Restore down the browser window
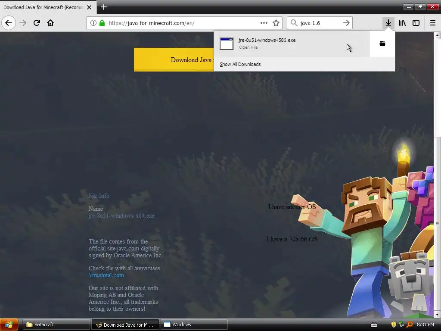 pyautogui.click(x=420, y=7)
